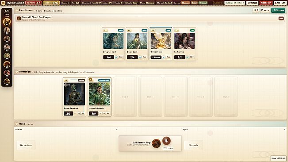Screen dimensions: 288x162
Task: Open the Codex button
Action: pos(218,3)
